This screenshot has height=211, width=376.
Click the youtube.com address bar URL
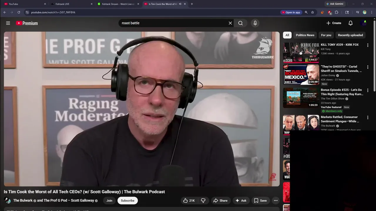pos(53,12)
